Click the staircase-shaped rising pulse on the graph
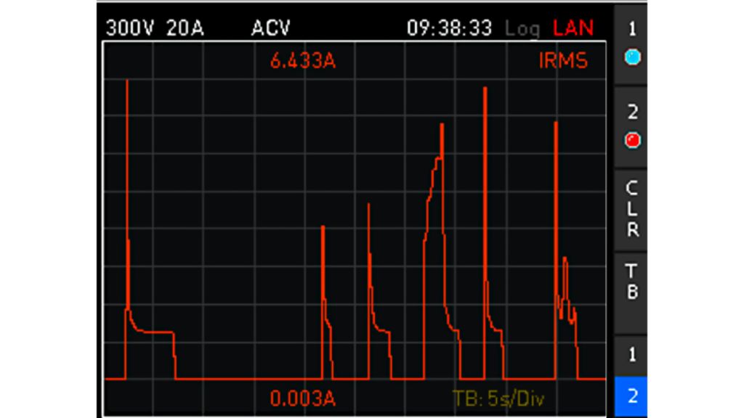This screenshot has height=418, width=744. click(x=434, y=181)
